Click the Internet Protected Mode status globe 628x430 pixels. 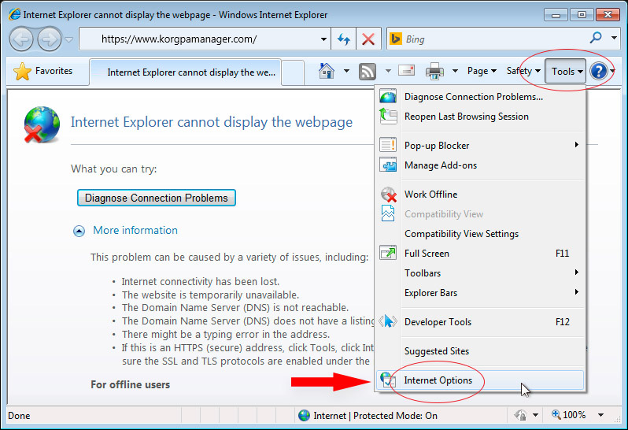[x=304, y=416]
